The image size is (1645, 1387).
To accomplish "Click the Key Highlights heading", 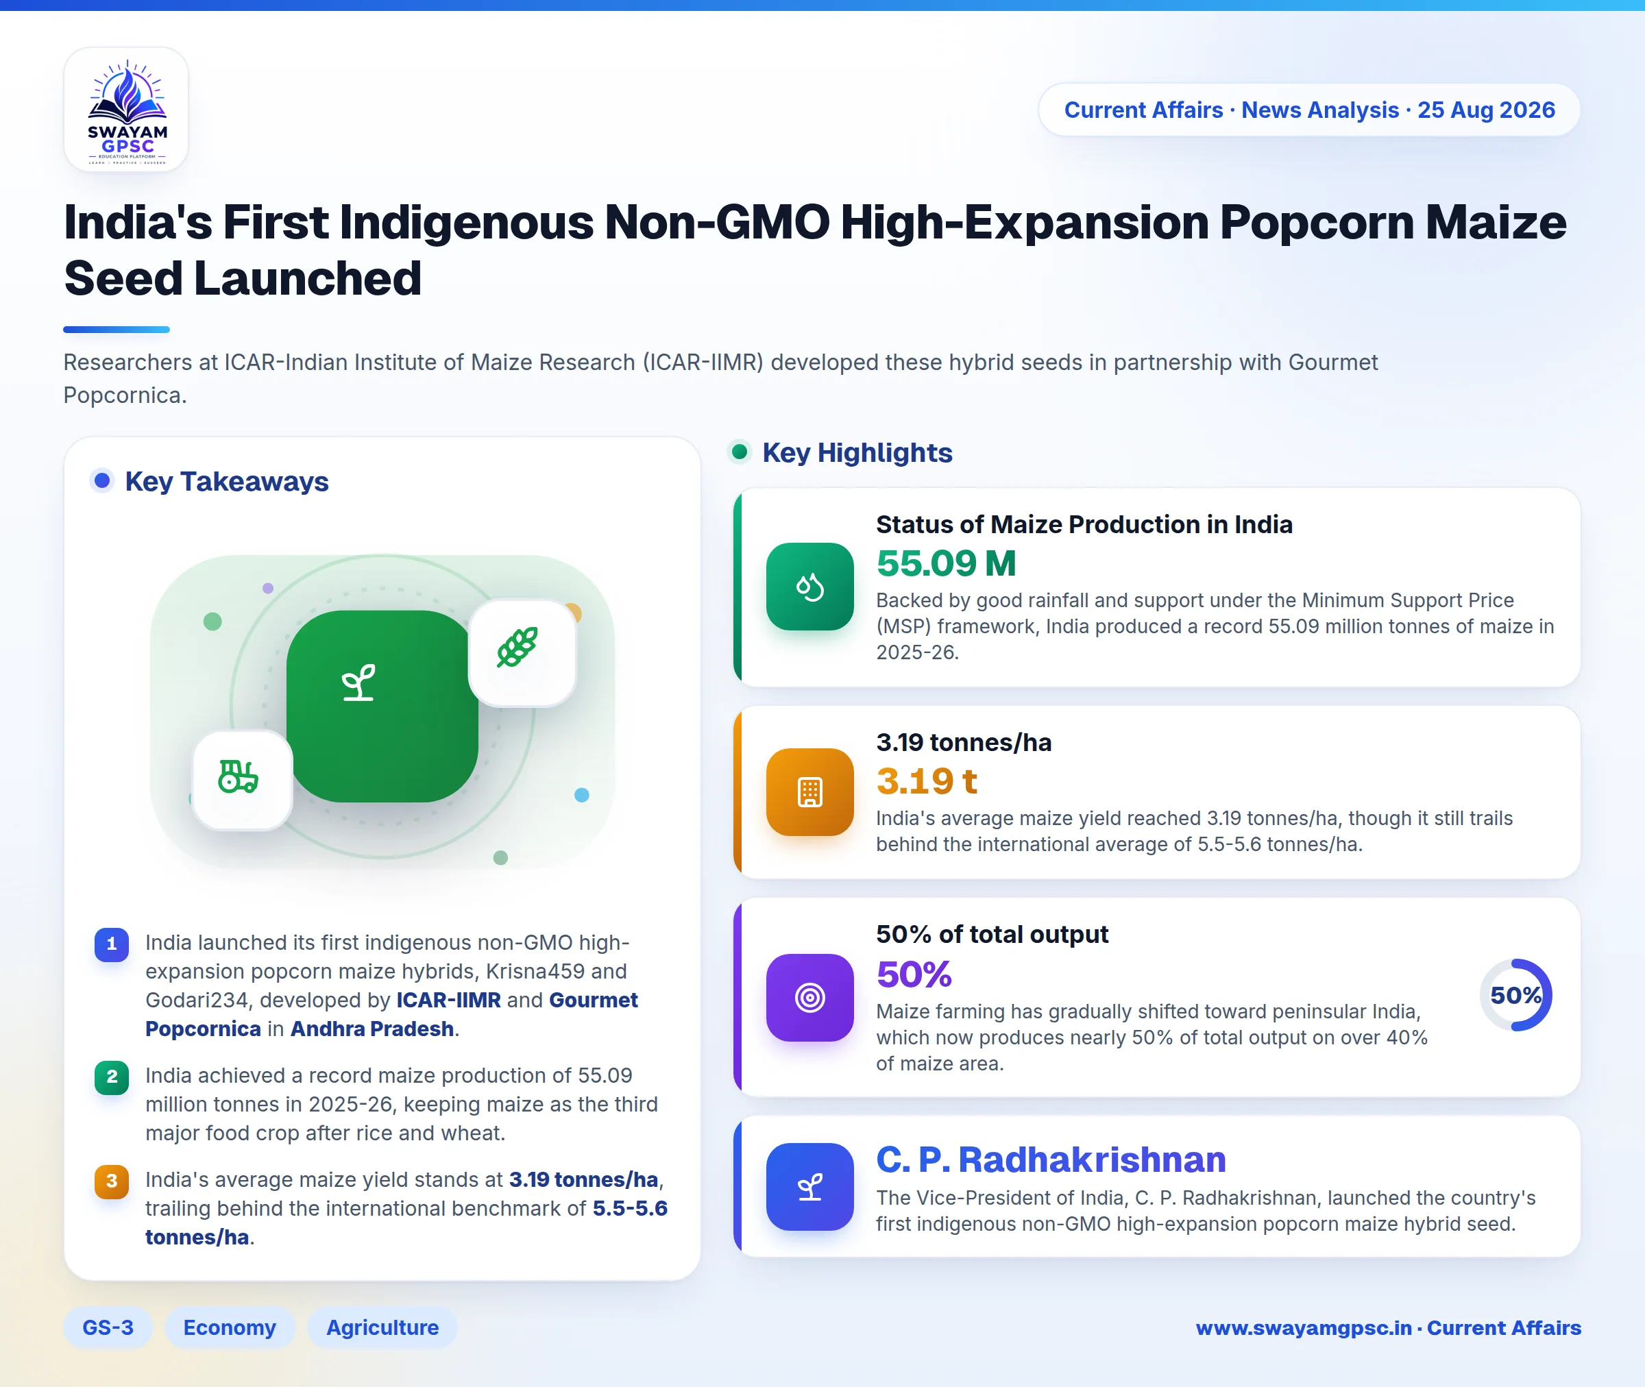I will point(857,452).
